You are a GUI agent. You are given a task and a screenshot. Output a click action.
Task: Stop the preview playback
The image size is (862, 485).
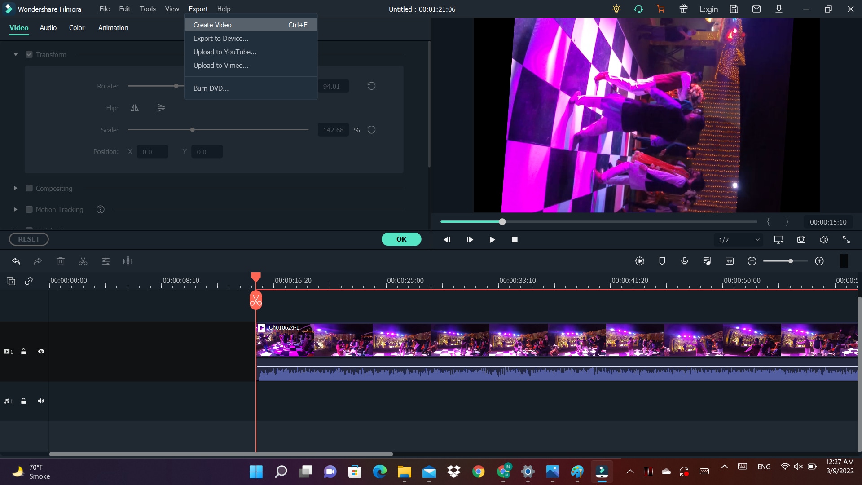pyautogui.click(x=515, y=240)
